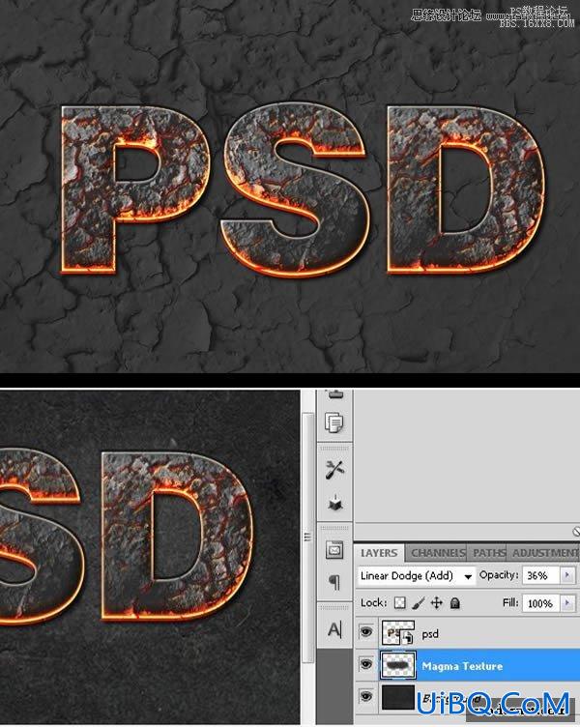The width and height of the screenshot is (580, 727).
Task: Lock position move icon
Action: tap(436, 602)
